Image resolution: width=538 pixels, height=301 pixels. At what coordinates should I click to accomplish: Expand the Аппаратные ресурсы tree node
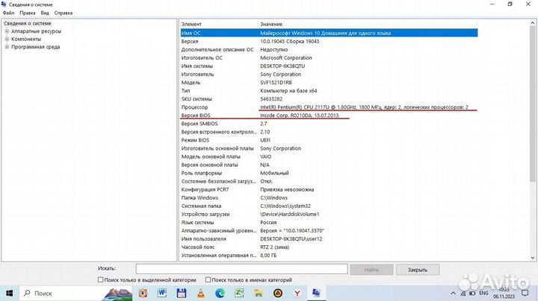tap(7, 31)
